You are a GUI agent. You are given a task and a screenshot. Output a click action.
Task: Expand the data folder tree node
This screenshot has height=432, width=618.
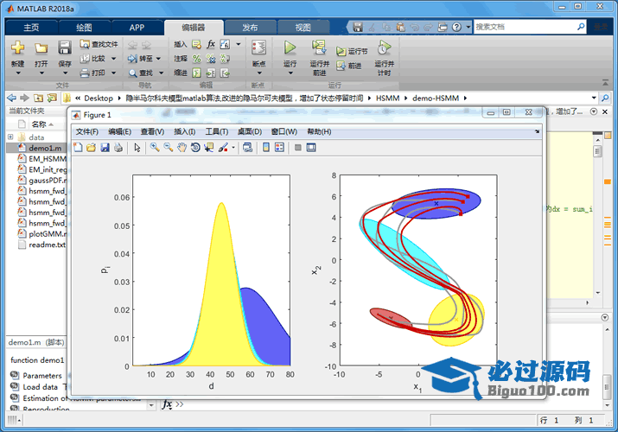pyautogui.click(x=10, y=137)
